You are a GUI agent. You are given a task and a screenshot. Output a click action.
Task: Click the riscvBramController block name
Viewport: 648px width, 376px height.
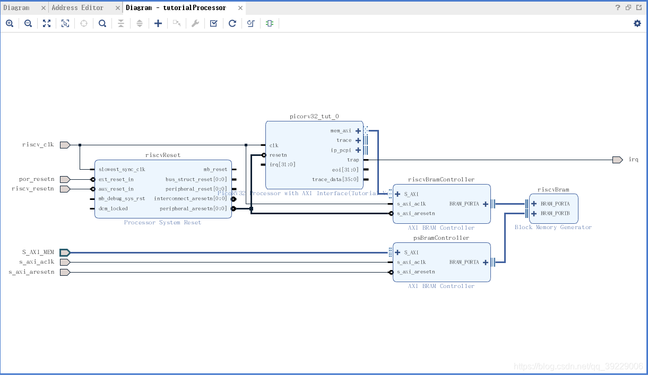(x=441, y=180)
